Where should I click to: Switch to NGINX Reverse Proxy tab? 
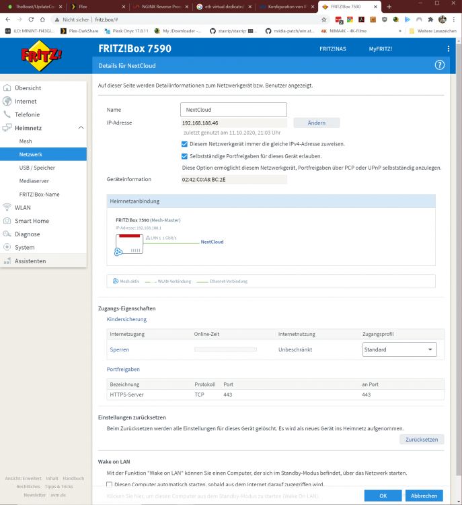point(160,7)
